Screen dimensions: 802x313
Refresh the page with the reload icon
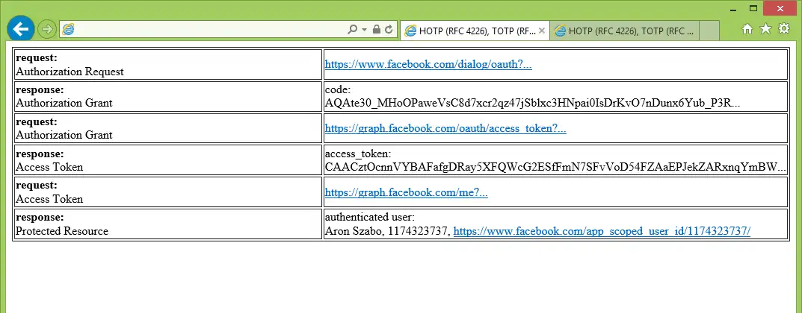(389, 30)
